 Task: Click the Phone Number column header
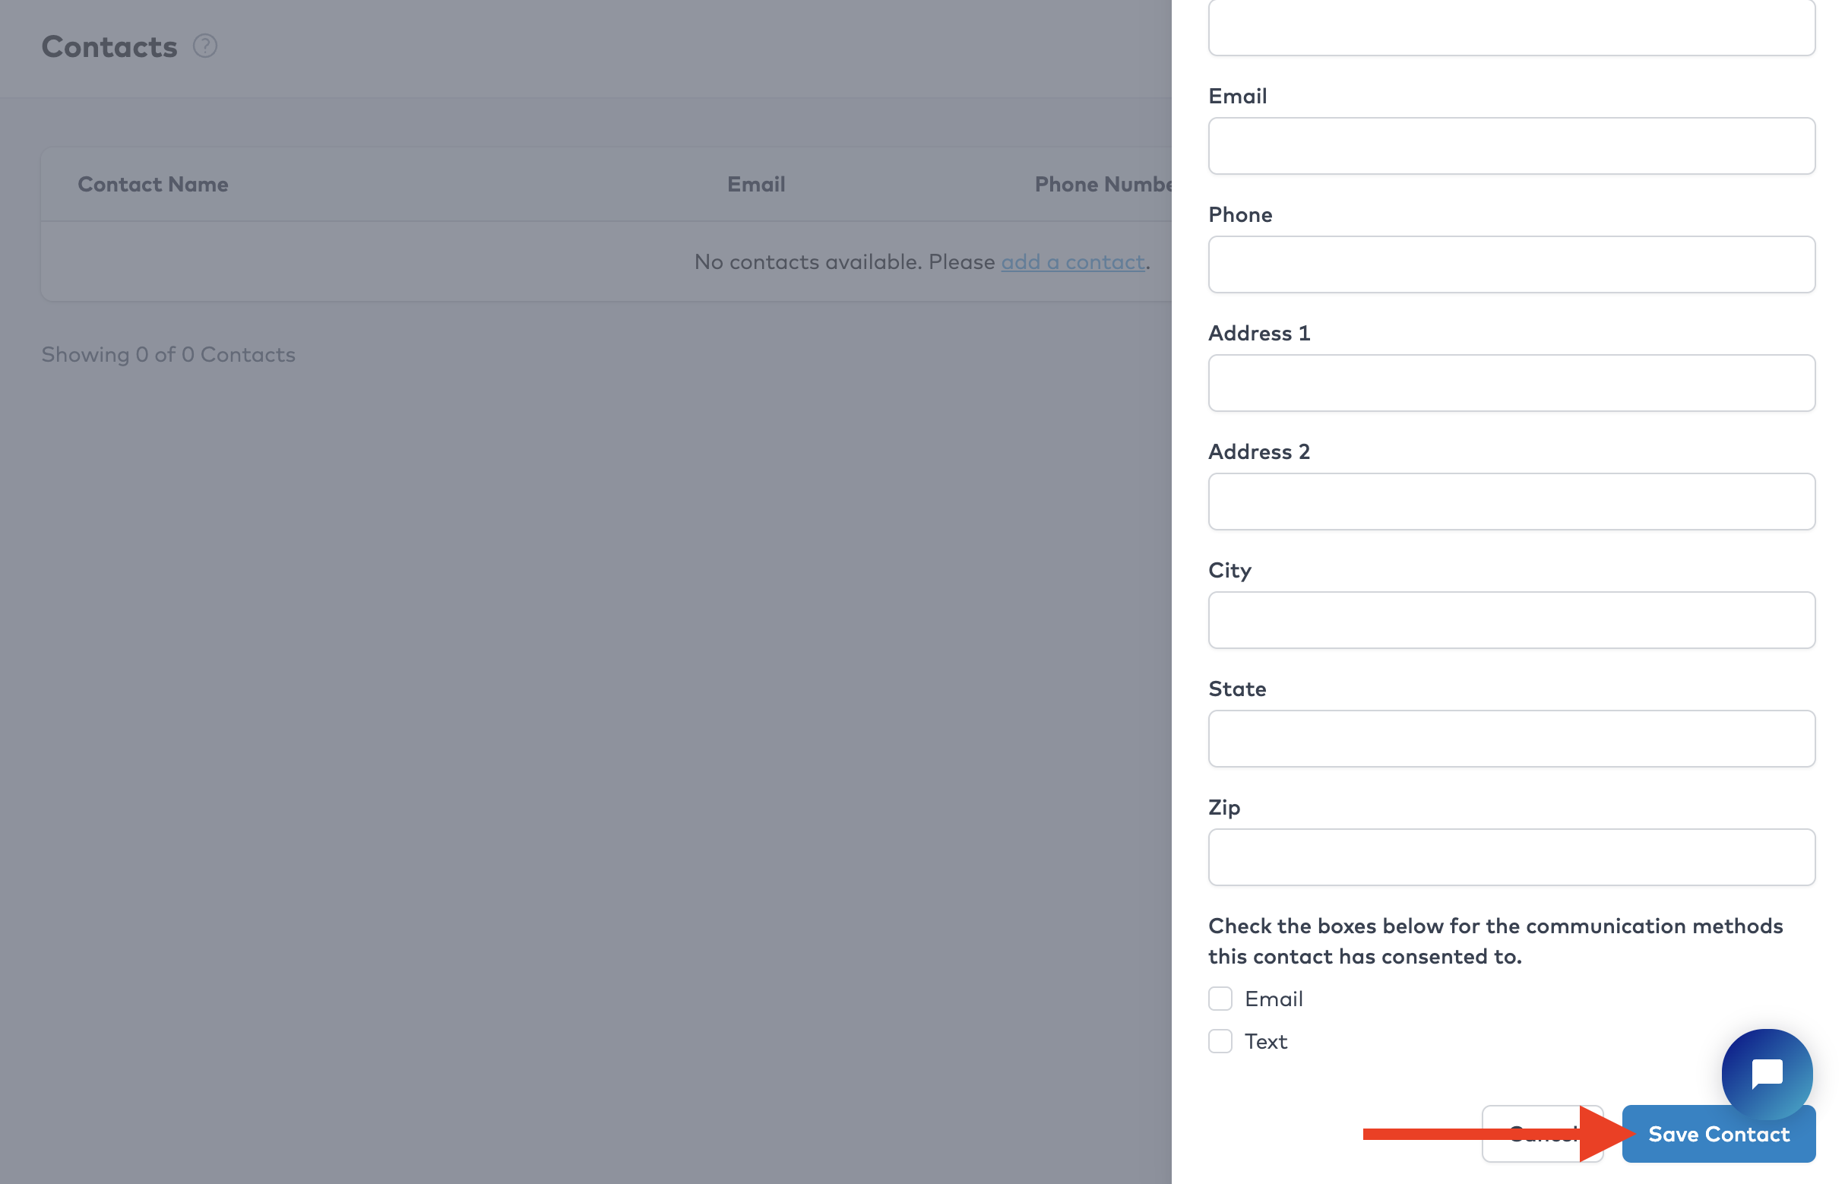tap(1103, 185)
